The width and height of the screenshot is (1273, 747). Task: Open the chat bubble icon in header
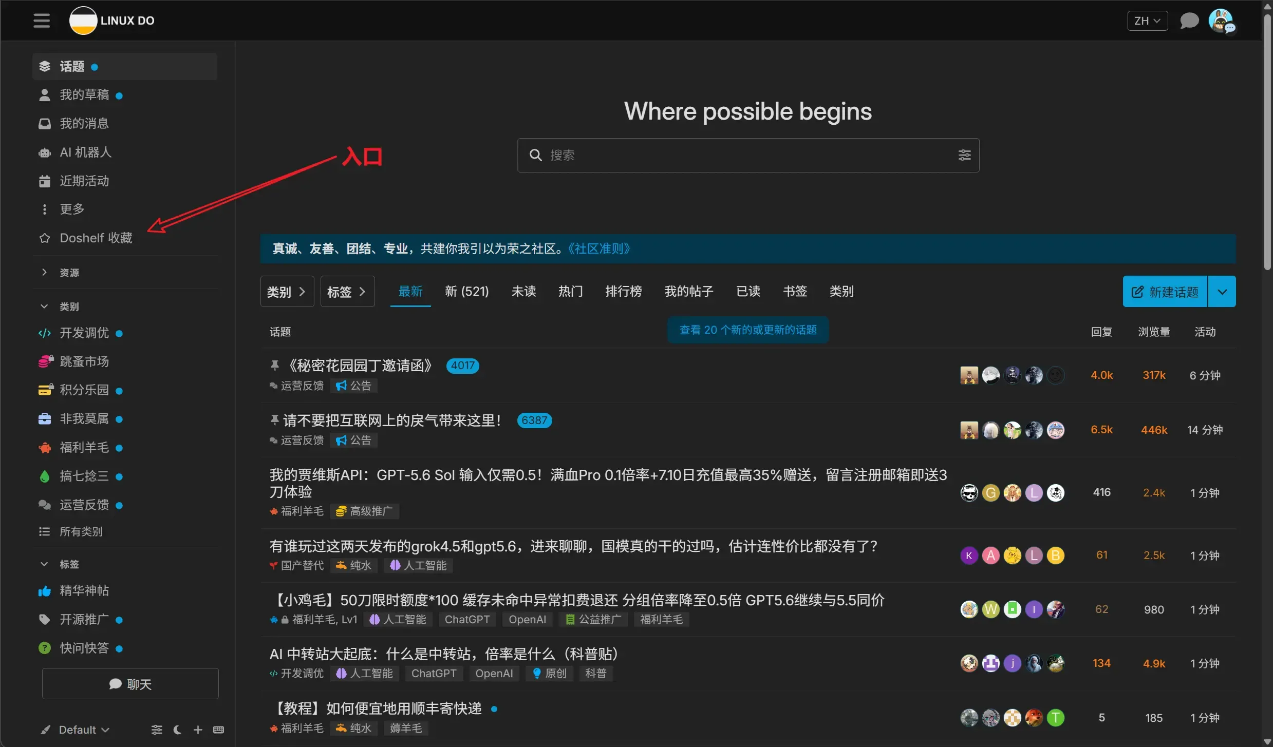pos(1189,21)
